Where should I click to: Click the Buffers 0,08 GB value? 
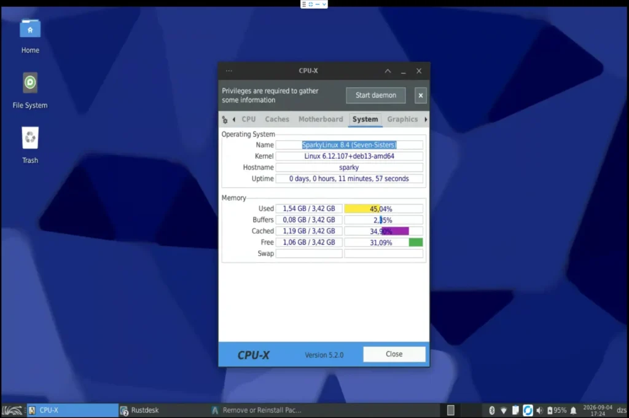309,219
